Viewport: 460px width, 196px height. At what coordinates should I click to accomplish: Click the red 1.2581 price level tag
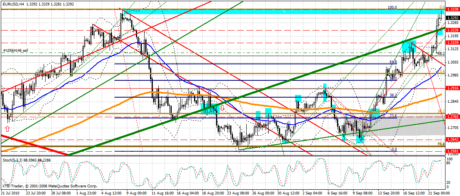[x=452, y=151]
